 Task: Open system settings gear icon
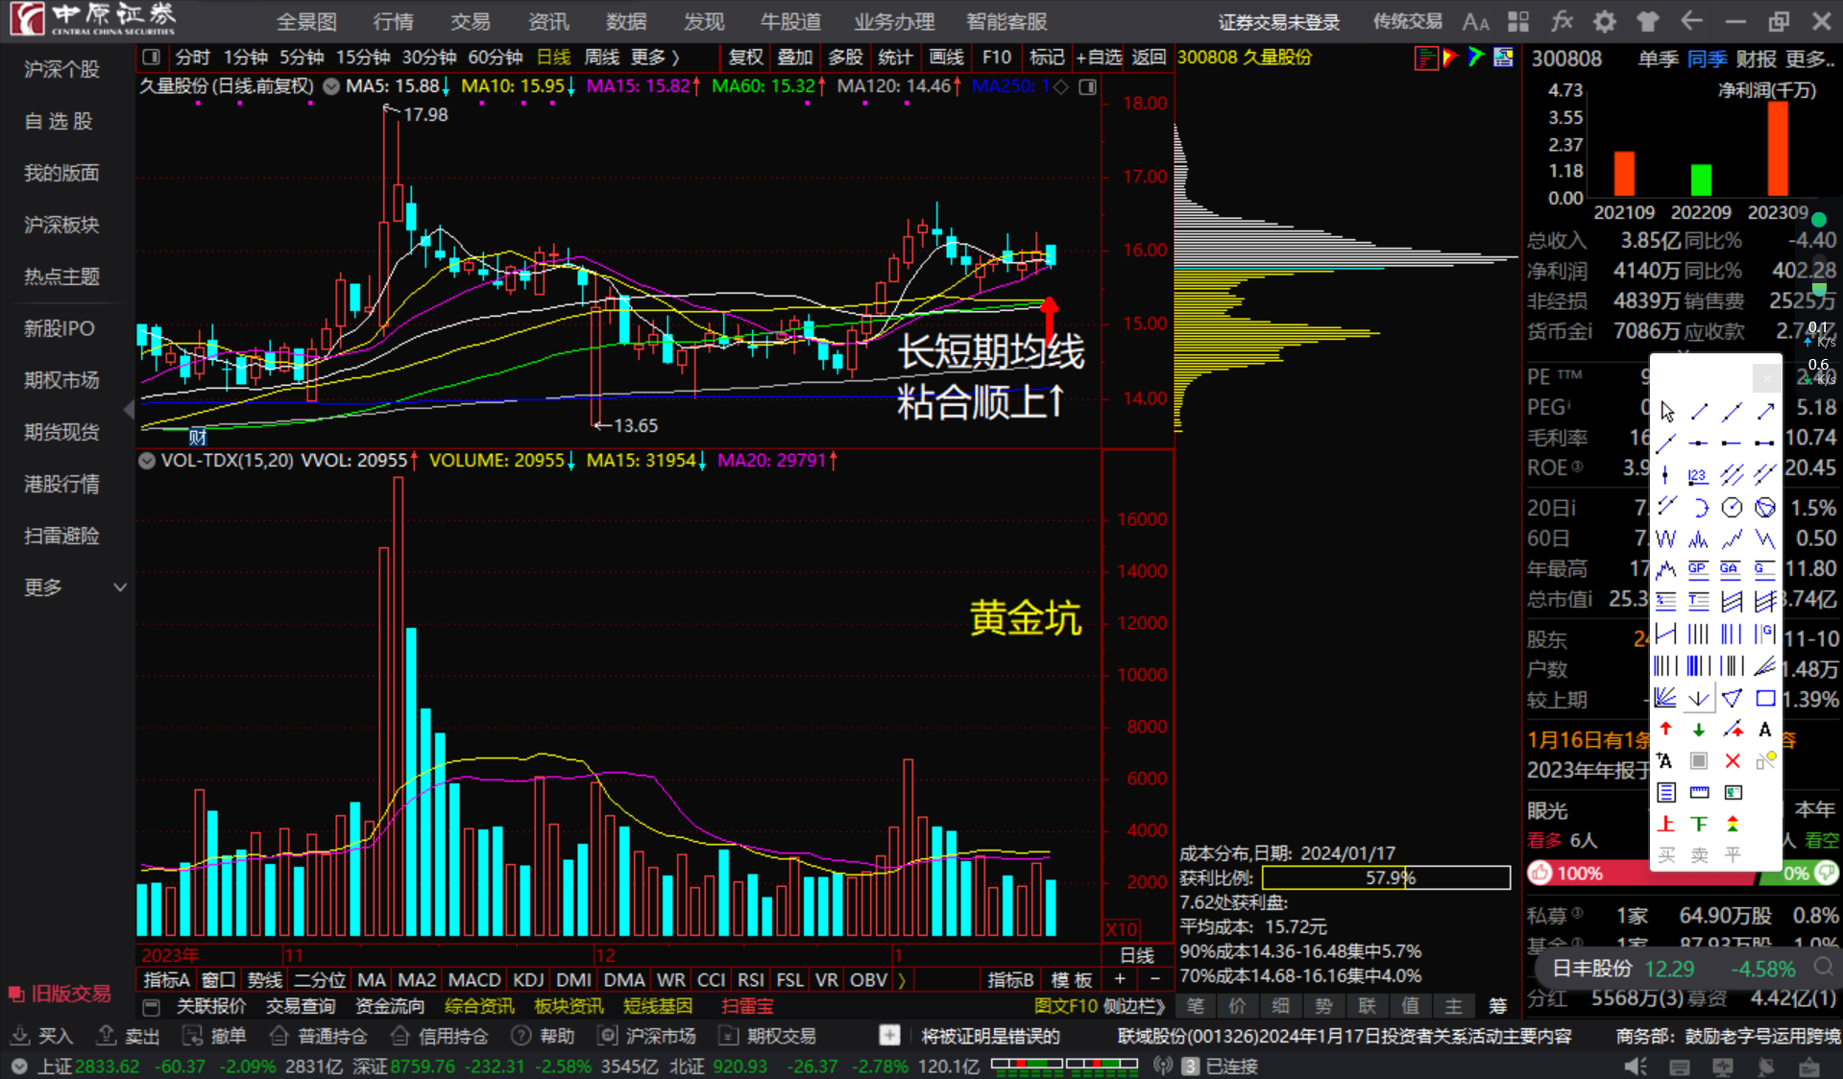(1605, 21)
